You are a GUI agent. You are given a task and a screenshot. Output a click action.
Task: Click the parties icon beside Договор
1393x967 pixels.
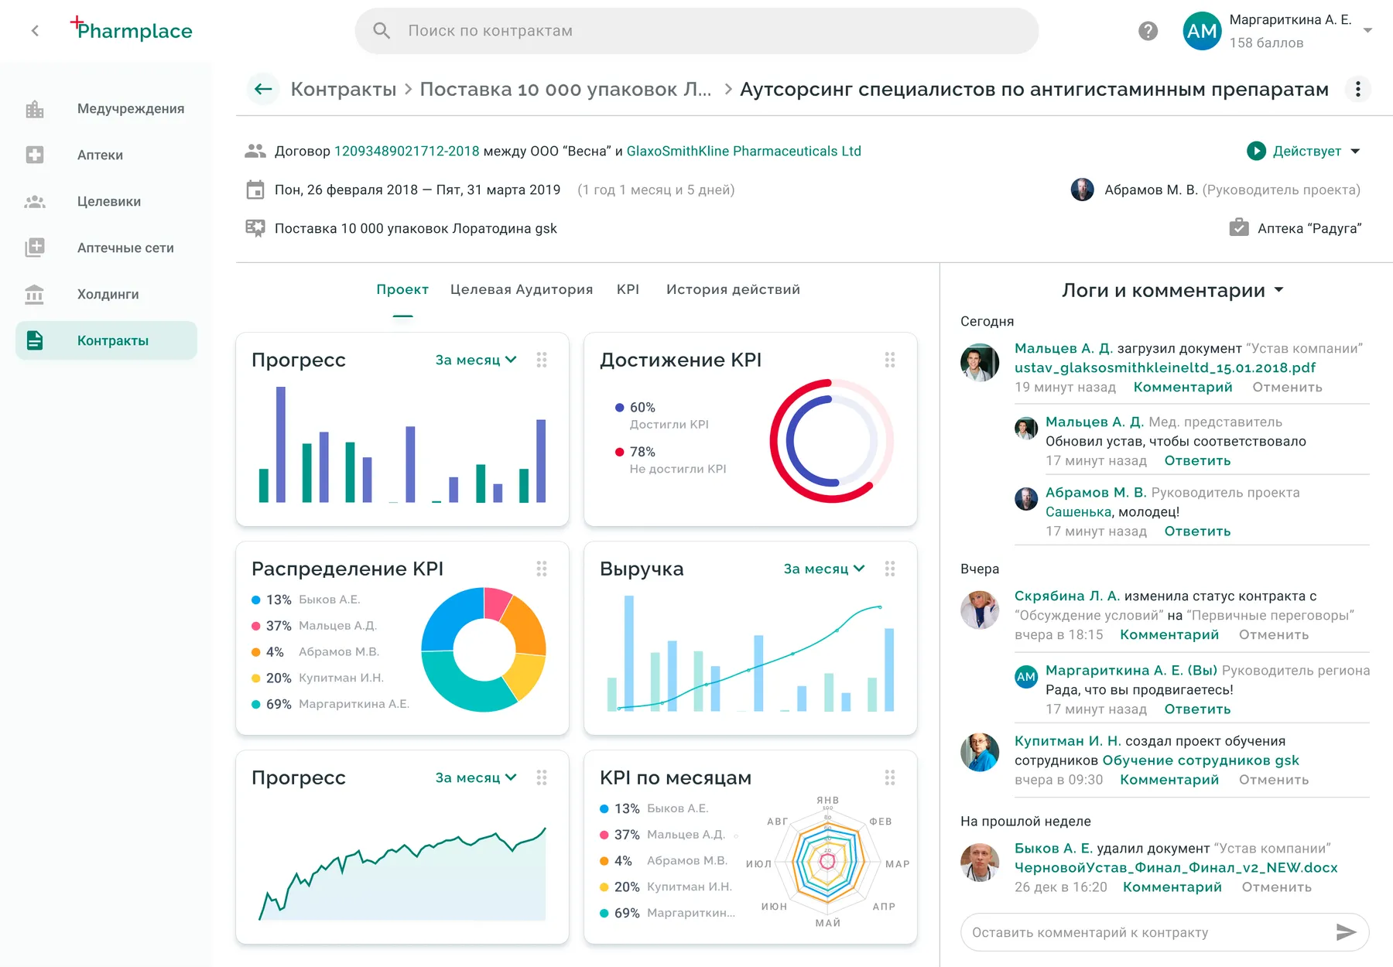point(255,151)
